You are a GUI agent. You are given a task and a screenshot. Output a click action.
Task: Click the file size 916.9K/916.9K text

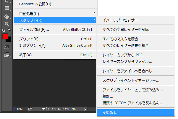click(x=65, y=109)
